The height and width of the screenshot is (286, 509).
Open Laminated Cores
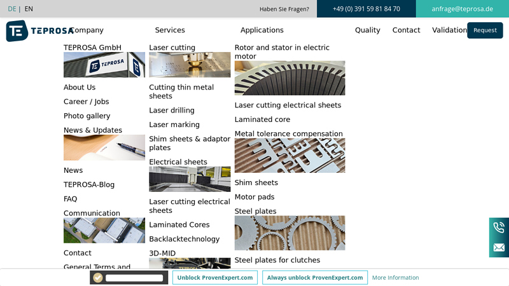[179, 225]
